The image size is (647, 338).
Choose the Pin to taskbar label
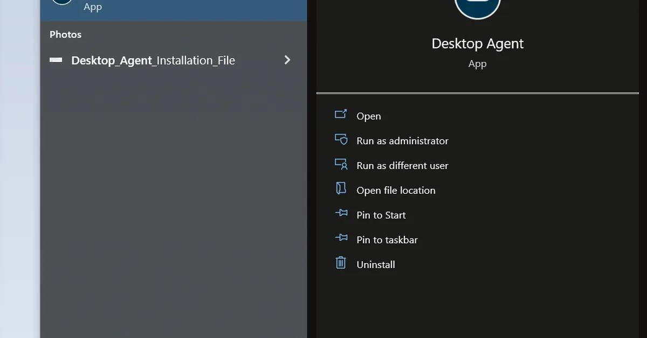pyautogui.click(x=387, y=240)
